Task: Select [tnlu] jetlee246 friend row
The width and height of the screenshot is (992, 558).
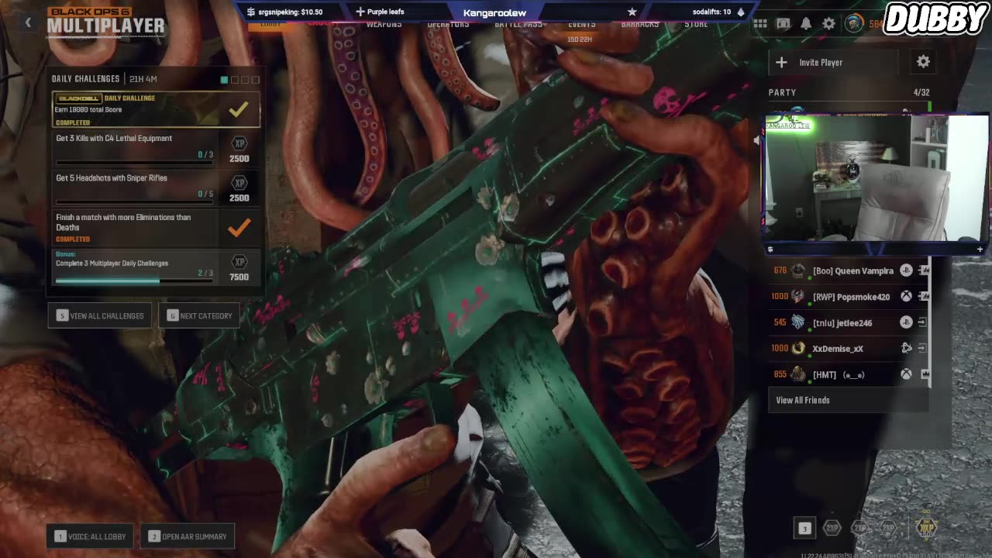Action: 849,322
